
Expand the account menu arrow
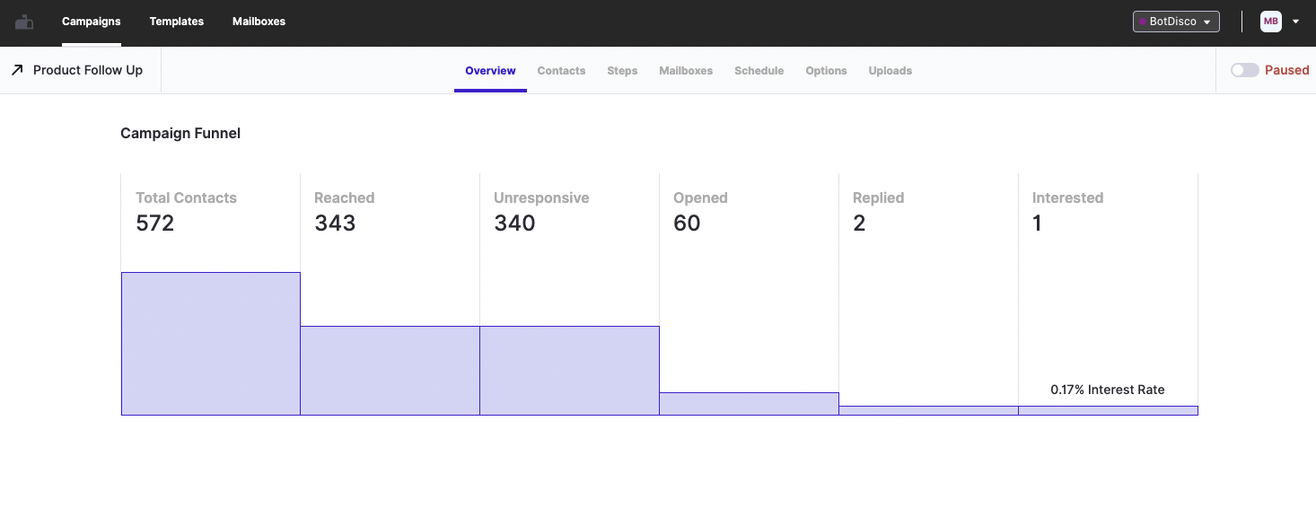[x=1295, y=22]
